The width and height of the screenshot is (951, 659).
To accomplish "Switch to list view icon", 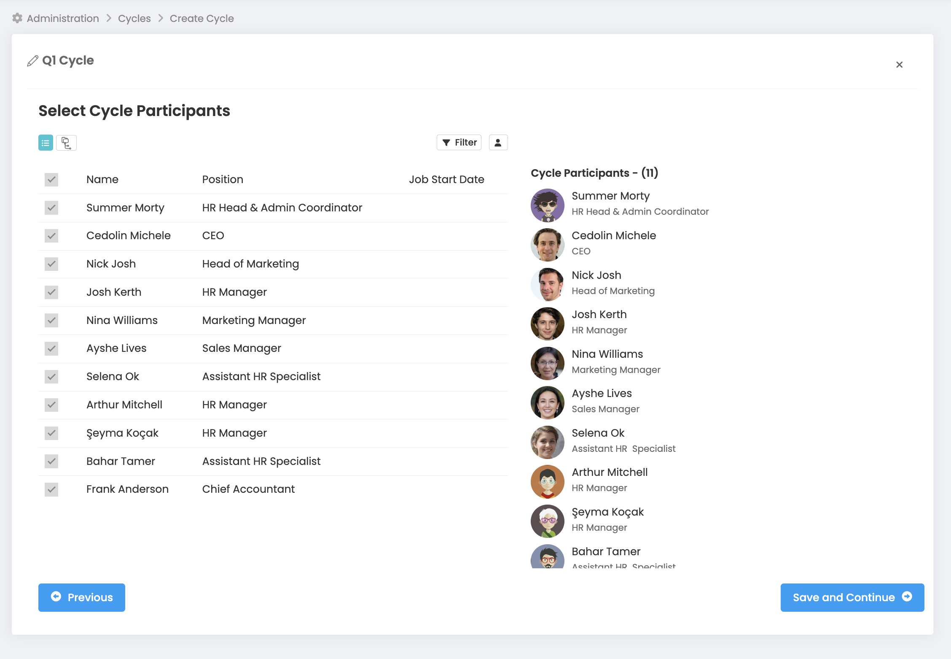I will 46,143.
